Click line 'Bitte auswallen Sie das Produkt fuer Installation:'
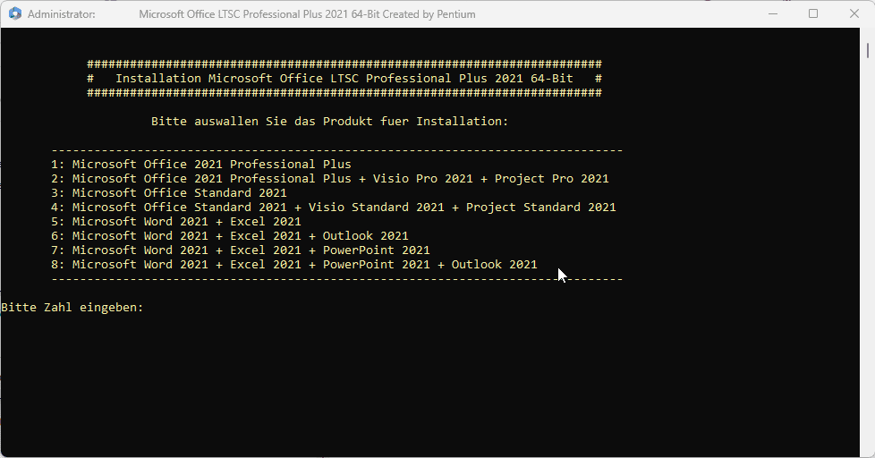This screenshot has width=875, height=458. pos(330,121)
